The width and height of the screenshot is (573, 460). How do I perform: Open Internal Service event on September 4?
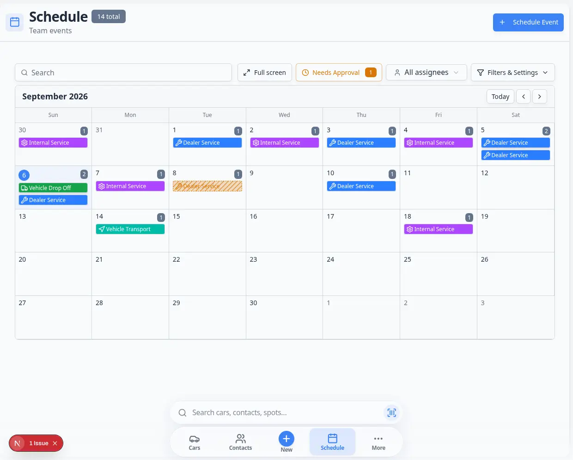439,143
